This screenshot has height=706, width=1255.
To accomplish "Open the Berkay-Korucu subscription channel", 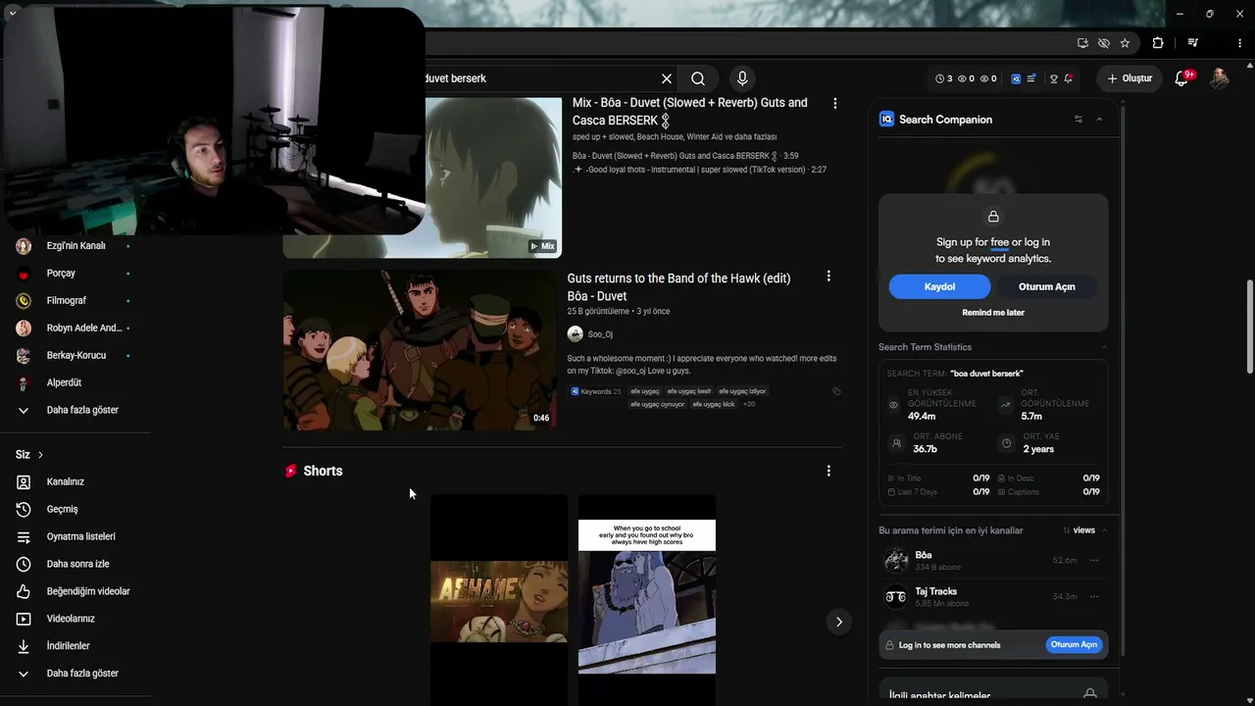I will pyautogui.click(x=75, y=355).
